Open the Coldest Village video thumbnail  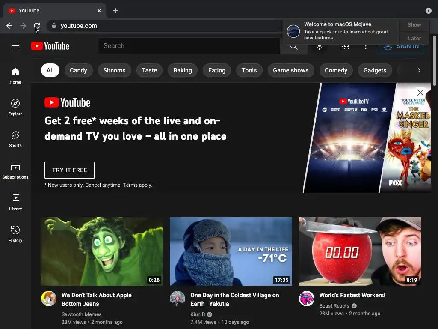point(231,251)
